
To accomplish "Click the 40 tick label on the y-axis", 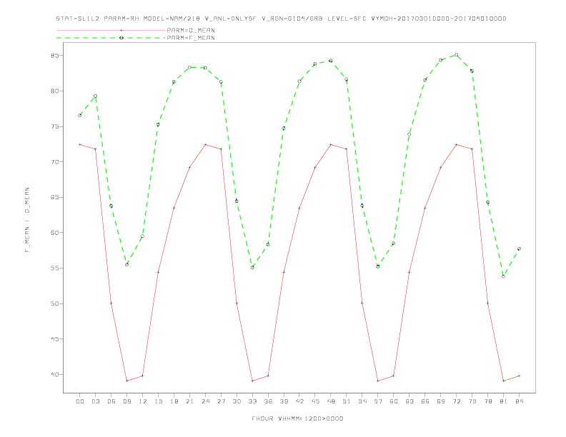I will pos(55,374).
